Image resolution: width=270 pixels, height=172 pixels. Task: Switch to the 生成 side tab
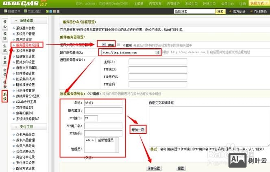click(x=5, y=48)
